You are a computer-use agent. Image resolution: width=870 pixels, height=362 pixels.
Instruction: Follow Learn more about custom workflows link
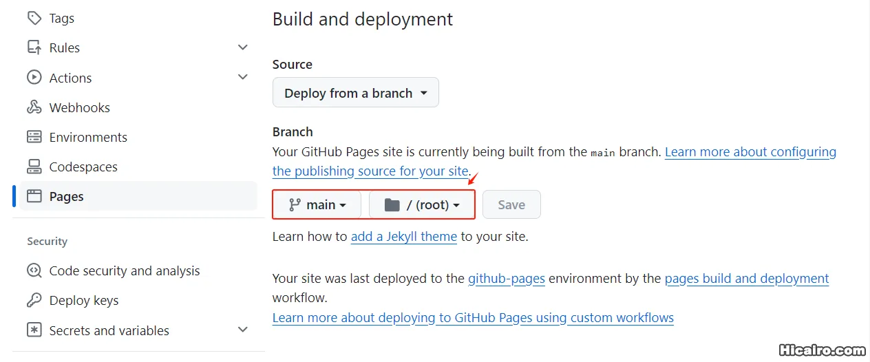[x=473, y=317]
